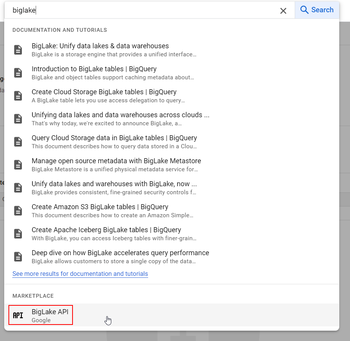Click the document icon beside 'Create Amazon S3 BigLake tables'
The image size is (350, 341).
point(18,211)
